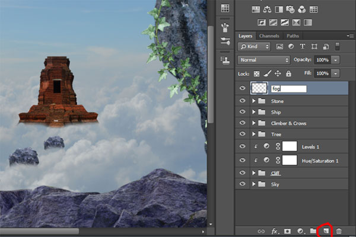This screenshot has height=237, width=356.
Task: Open the Normal blend mode dropdown
Action: [x=263, y=60]
